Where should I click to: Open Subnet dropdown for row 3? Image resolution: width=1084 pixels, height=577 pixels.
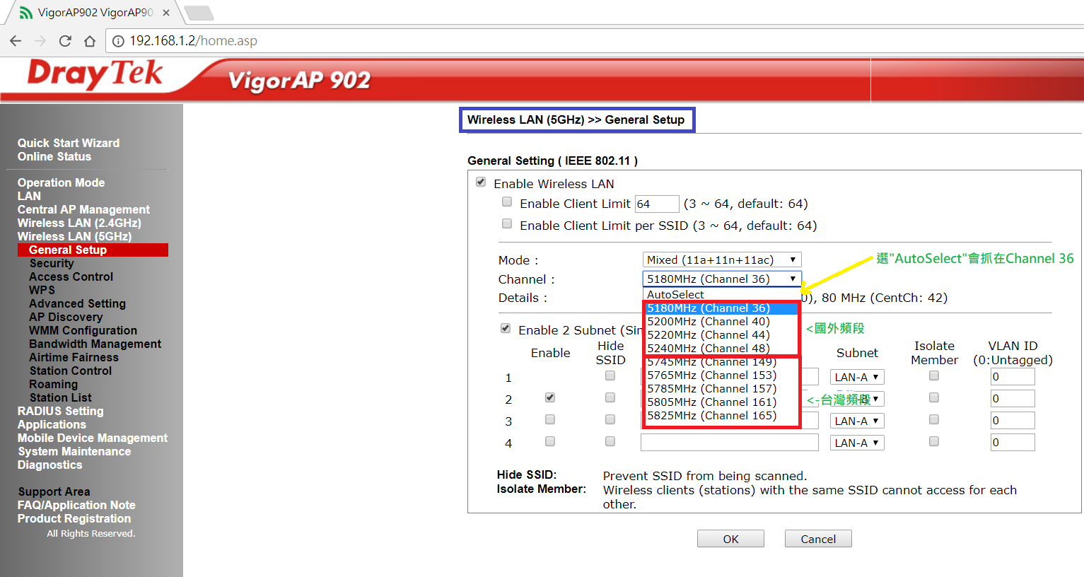[857, 421]
